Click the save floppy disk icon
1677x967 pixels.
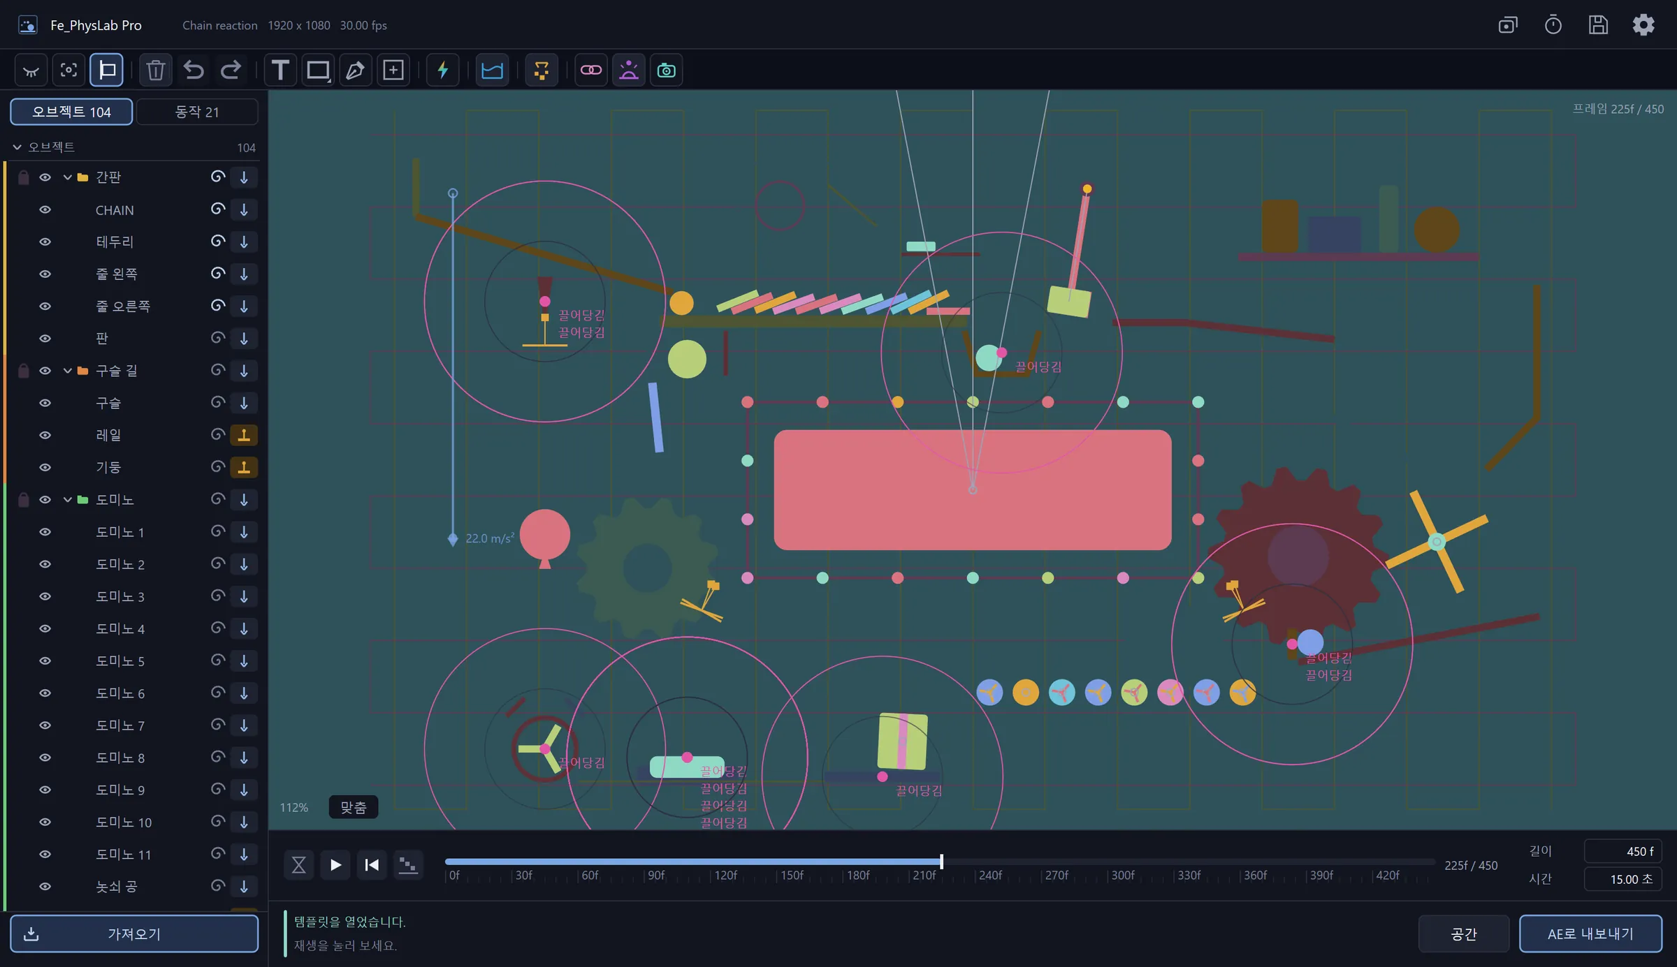(x=1598, y=25)
